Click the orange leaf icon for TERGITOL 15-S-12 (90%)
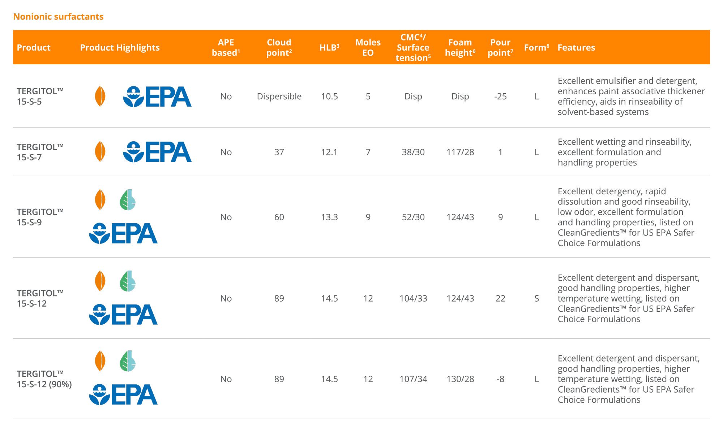 click(100, 361)
